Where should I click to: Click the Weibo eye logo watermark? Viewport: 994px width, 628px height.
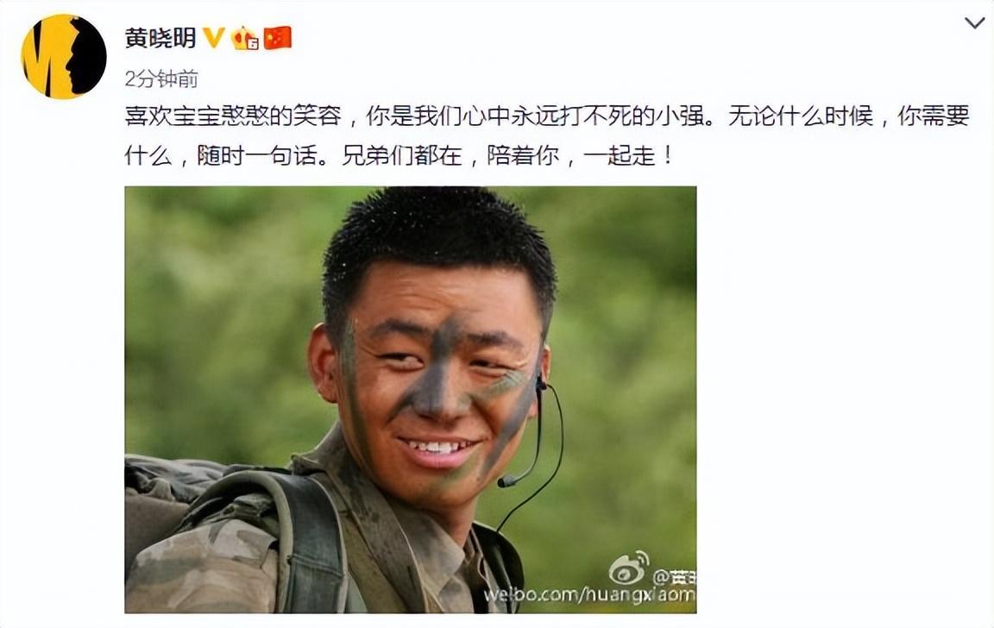point(629,568)
